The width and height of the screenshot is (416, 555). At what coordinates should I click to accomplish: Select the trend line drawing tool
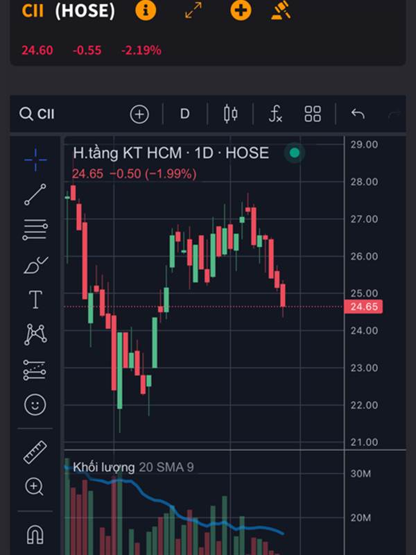(x=35, y=195)
